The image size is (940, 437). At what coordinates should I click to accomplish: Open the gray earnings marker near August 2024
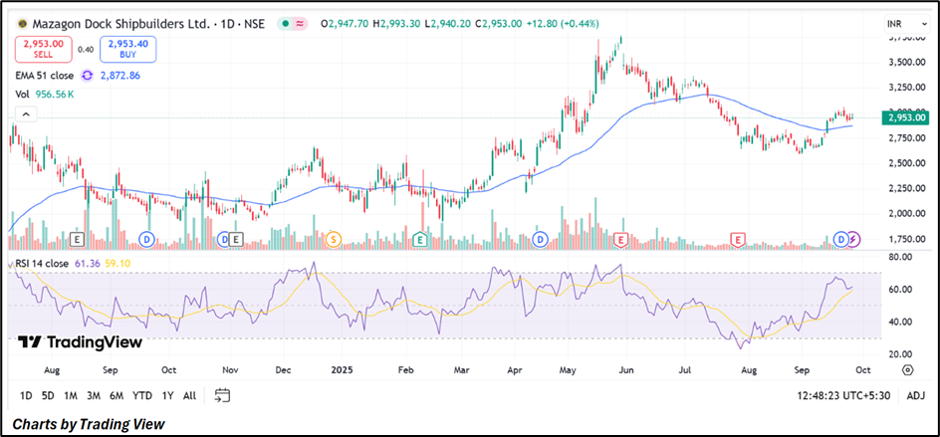coord(76,239)
